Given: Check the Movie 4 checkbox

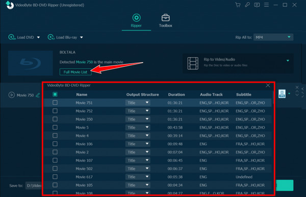Looking at the screenshot, I should click(x=55, y=135).
